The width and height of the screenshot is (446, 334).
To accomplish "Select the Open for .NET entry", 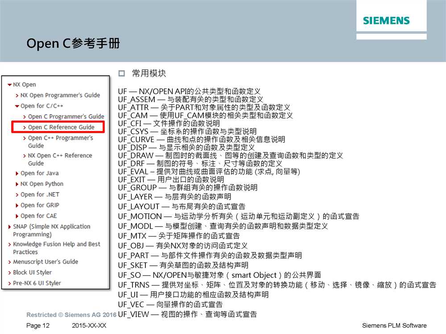I will click(40, 195).
